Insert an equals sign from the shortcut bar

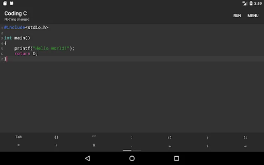[19, 146]
